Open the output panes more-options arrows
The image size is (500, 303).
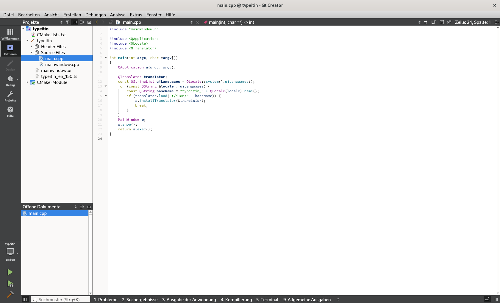pos(338,299)
